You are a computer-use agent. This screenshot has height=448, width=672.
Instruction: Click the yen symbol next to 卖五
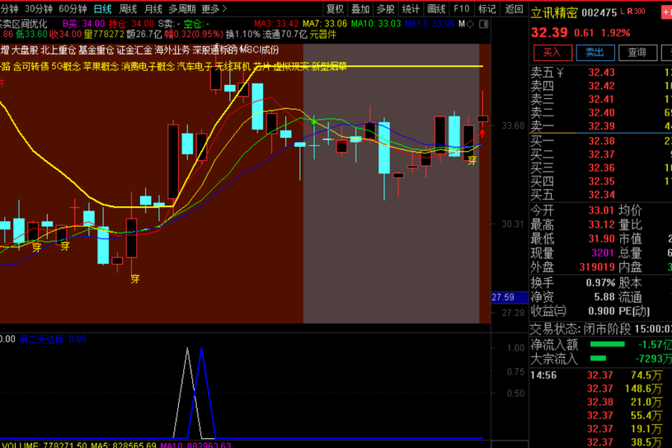pyautogui.click(x=561, y=73)
